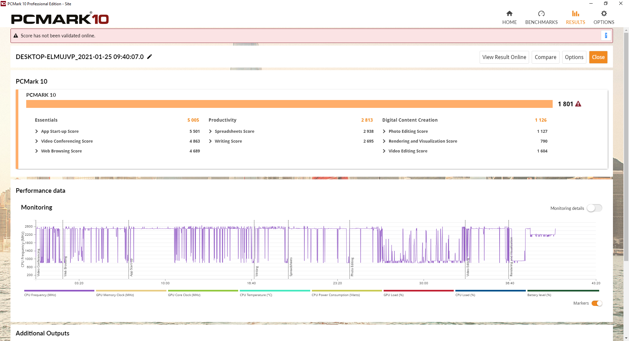The image size is (629, 341).
Task: Click the Compare button
Action: pos(545,57)
